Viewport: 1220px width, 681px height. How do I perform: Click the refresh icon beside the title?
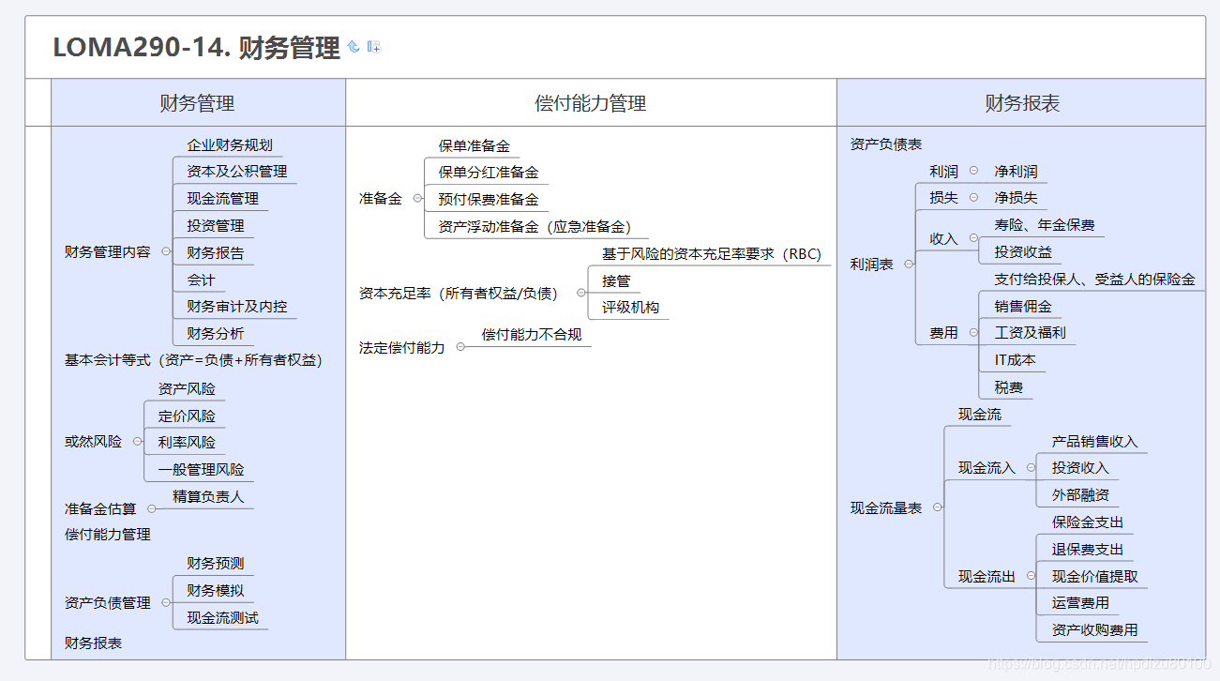(x=354, y=46)
